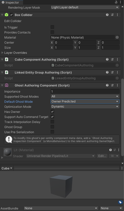Click the shader Edit... button
Screen dimensions: 124x211
click(102, 156)
